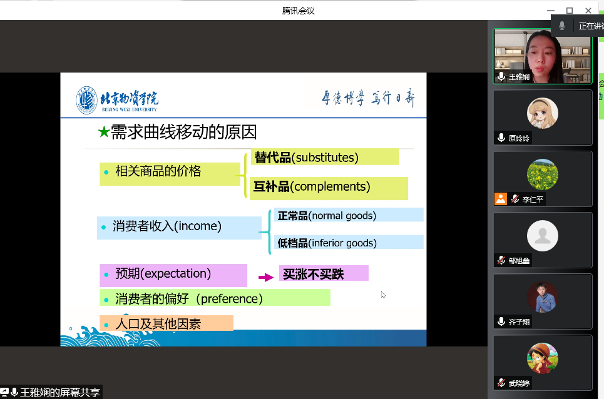Screen dimensions: 604x399
Task: Open 齐子翔's profile photo tile
Action: tap(542, 297)
